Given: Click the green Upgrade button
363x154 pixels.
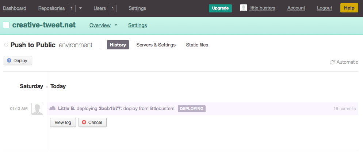Looking at the screenshot, I should click(x=220, y=8).
